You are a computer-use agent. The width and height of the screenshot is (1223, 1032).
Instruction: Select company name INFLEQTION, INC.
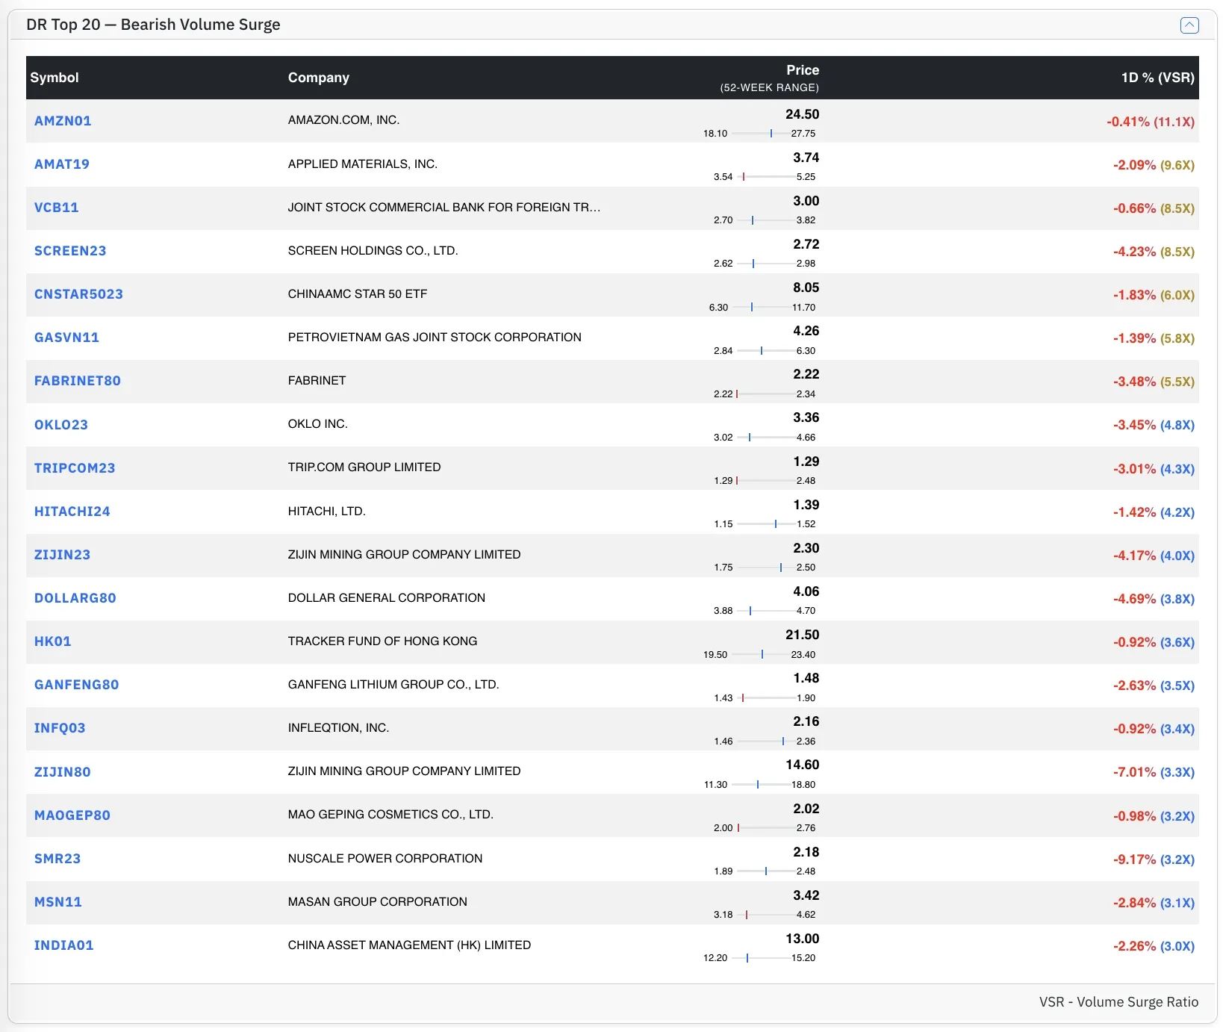339,728
